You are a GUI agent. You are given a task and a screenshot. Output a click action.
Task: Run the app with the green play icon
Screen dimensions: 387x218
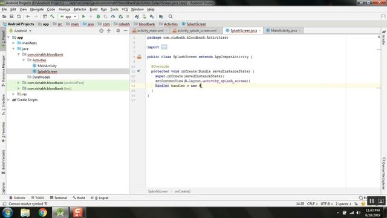(83, 16)
